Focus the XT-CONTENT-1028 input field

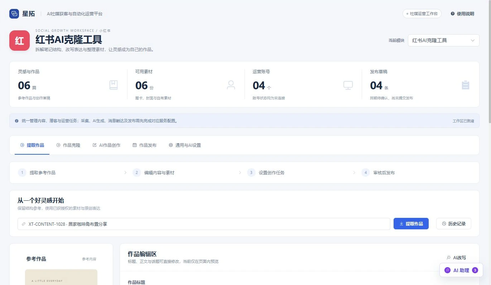(x=204, y=224)
